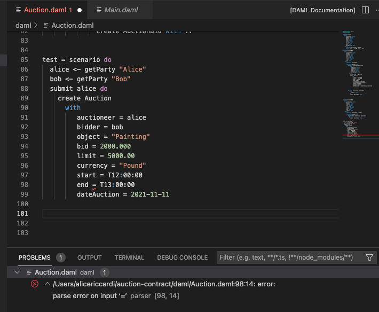The image size is (379, 312).
Task: Click the split editor icon
Action: 365,10
